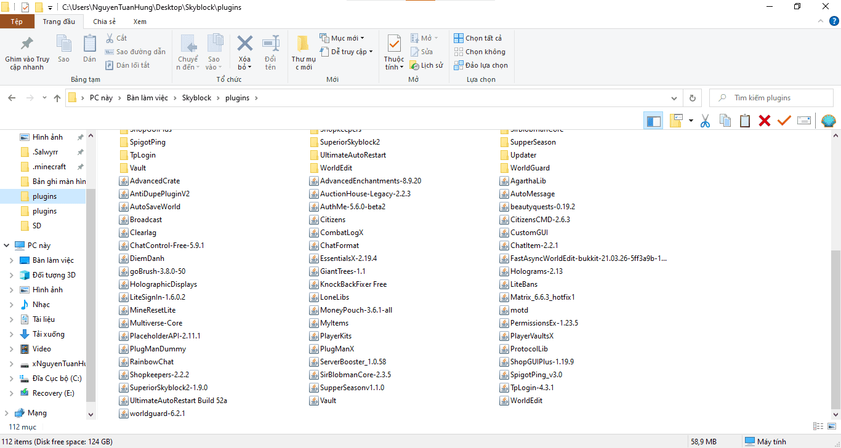This screenshot has width=841, height=448.
Task: Select the Trang đầu ribbon tab
Action: [59, 22]
